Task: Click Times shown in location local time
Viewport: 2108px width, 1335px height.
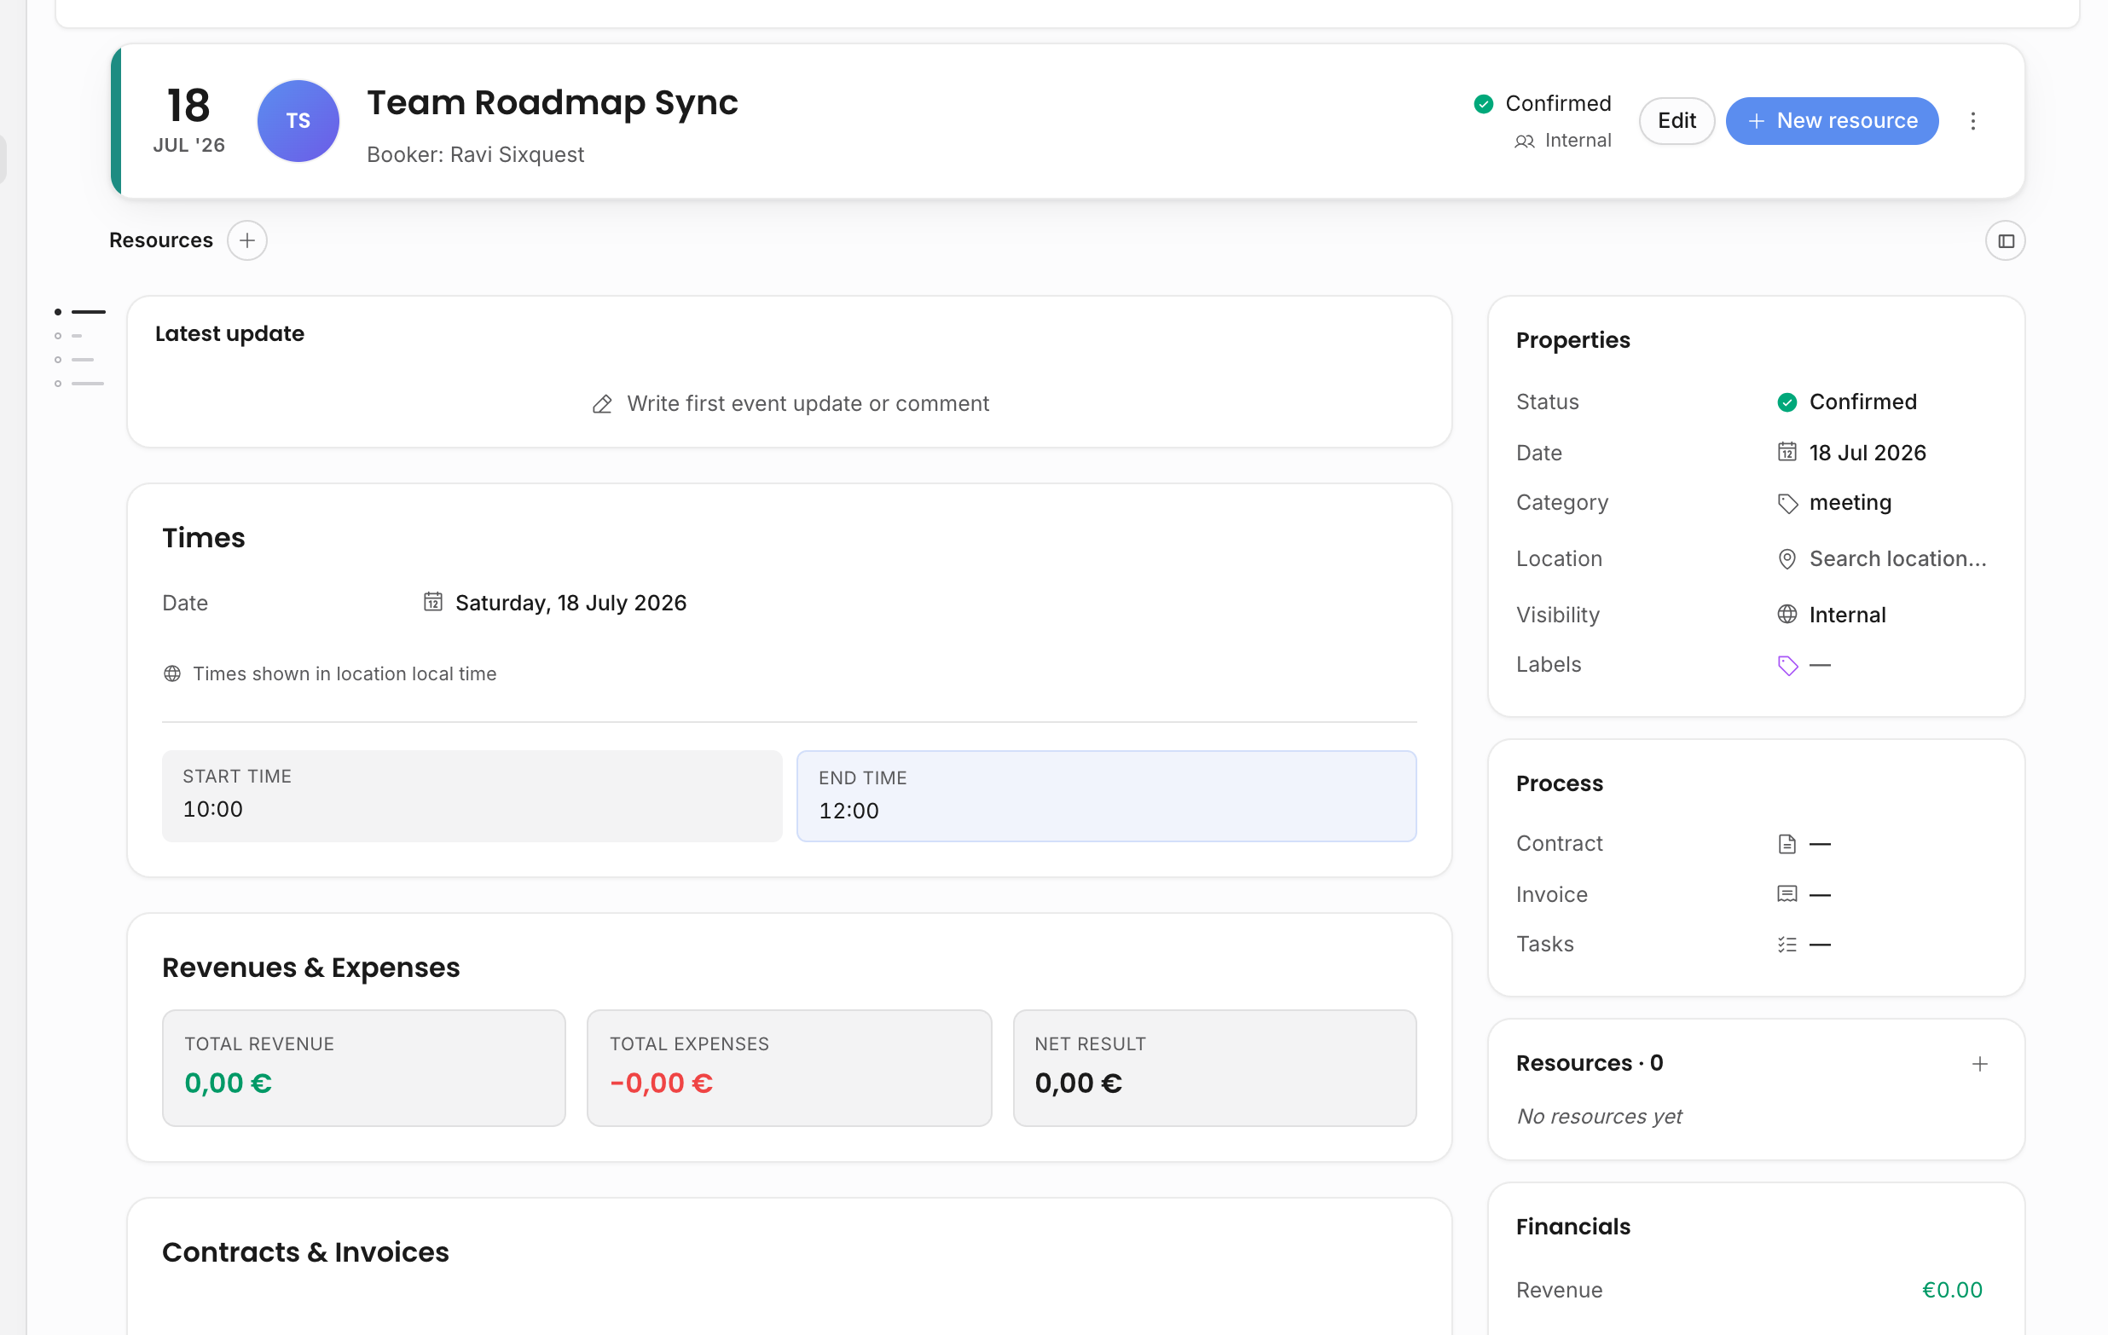Action: 344,673
